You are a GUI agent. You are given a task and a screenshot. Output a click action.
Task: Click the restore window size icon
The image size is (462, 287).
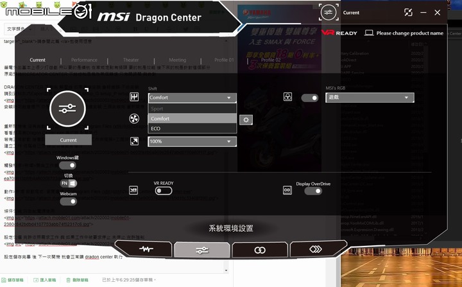click(408, 12)
